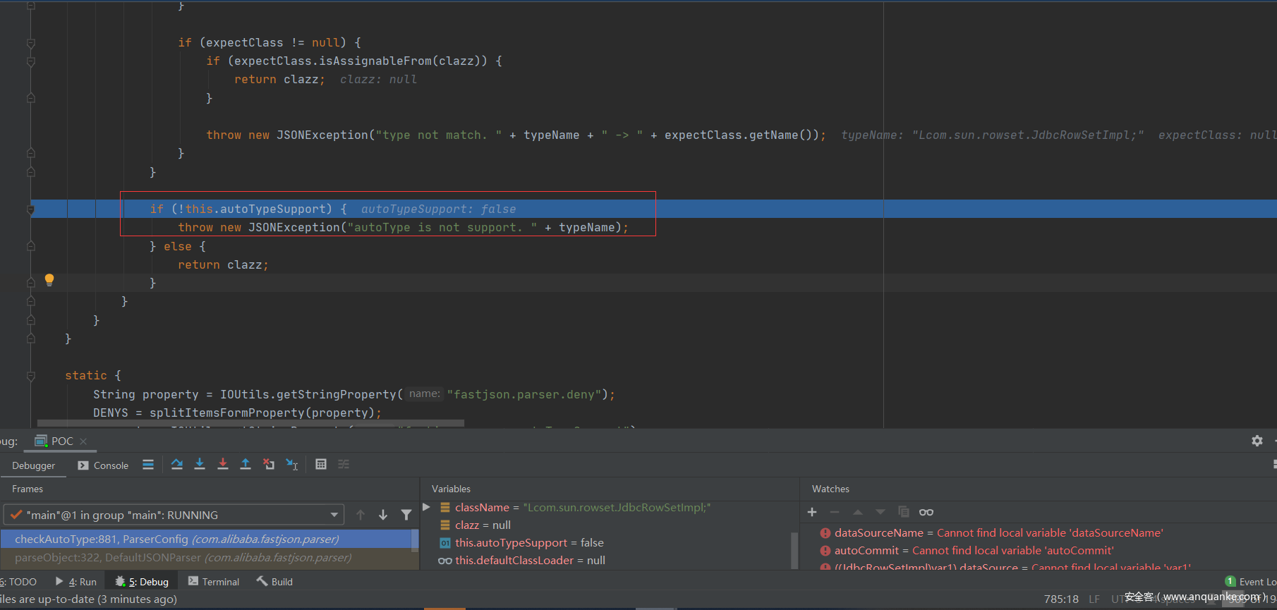The width and height of the screenshot is (1277, 610).
Task: Open the Evaluate Expression calculator icon
Action: tap(321, 464)
